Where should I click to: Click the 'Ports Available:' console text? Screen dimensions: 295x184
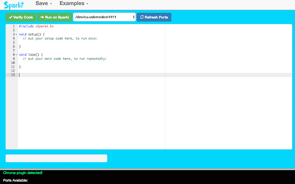point(15,180)
